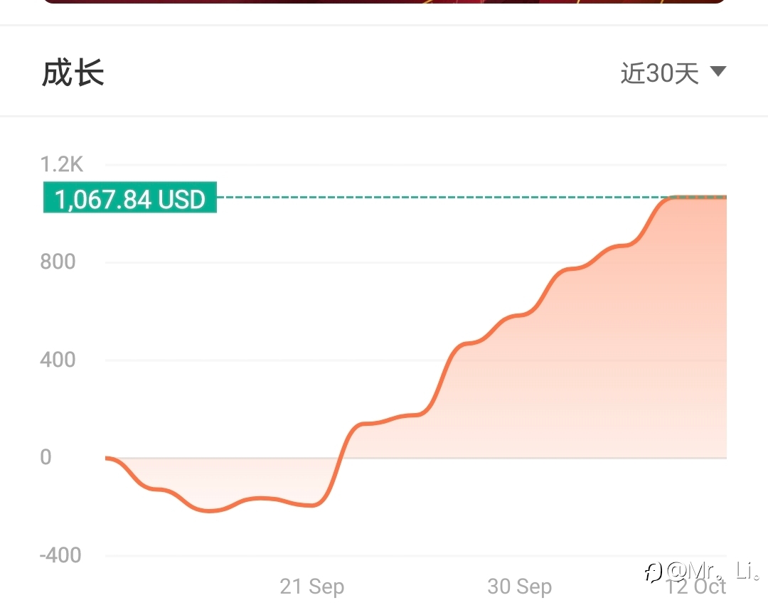Click the dropdown arrow beside 近30天

pos(718,72)
